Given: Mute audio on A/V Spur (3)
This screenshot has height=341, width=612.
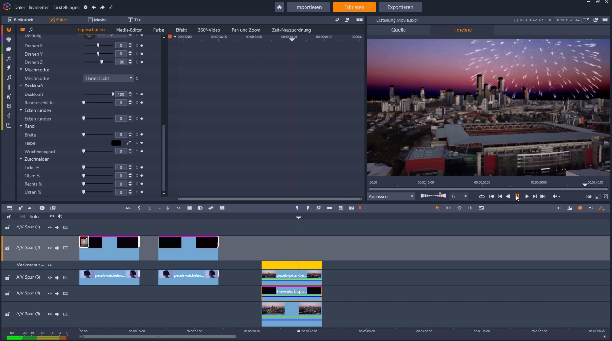Looking at the screenshot, I should [x=58, y=277].
